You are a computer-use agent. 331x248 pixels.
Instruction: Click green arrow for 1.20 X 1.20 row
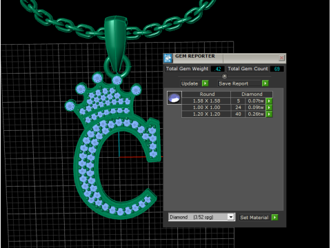click(269, 114)
